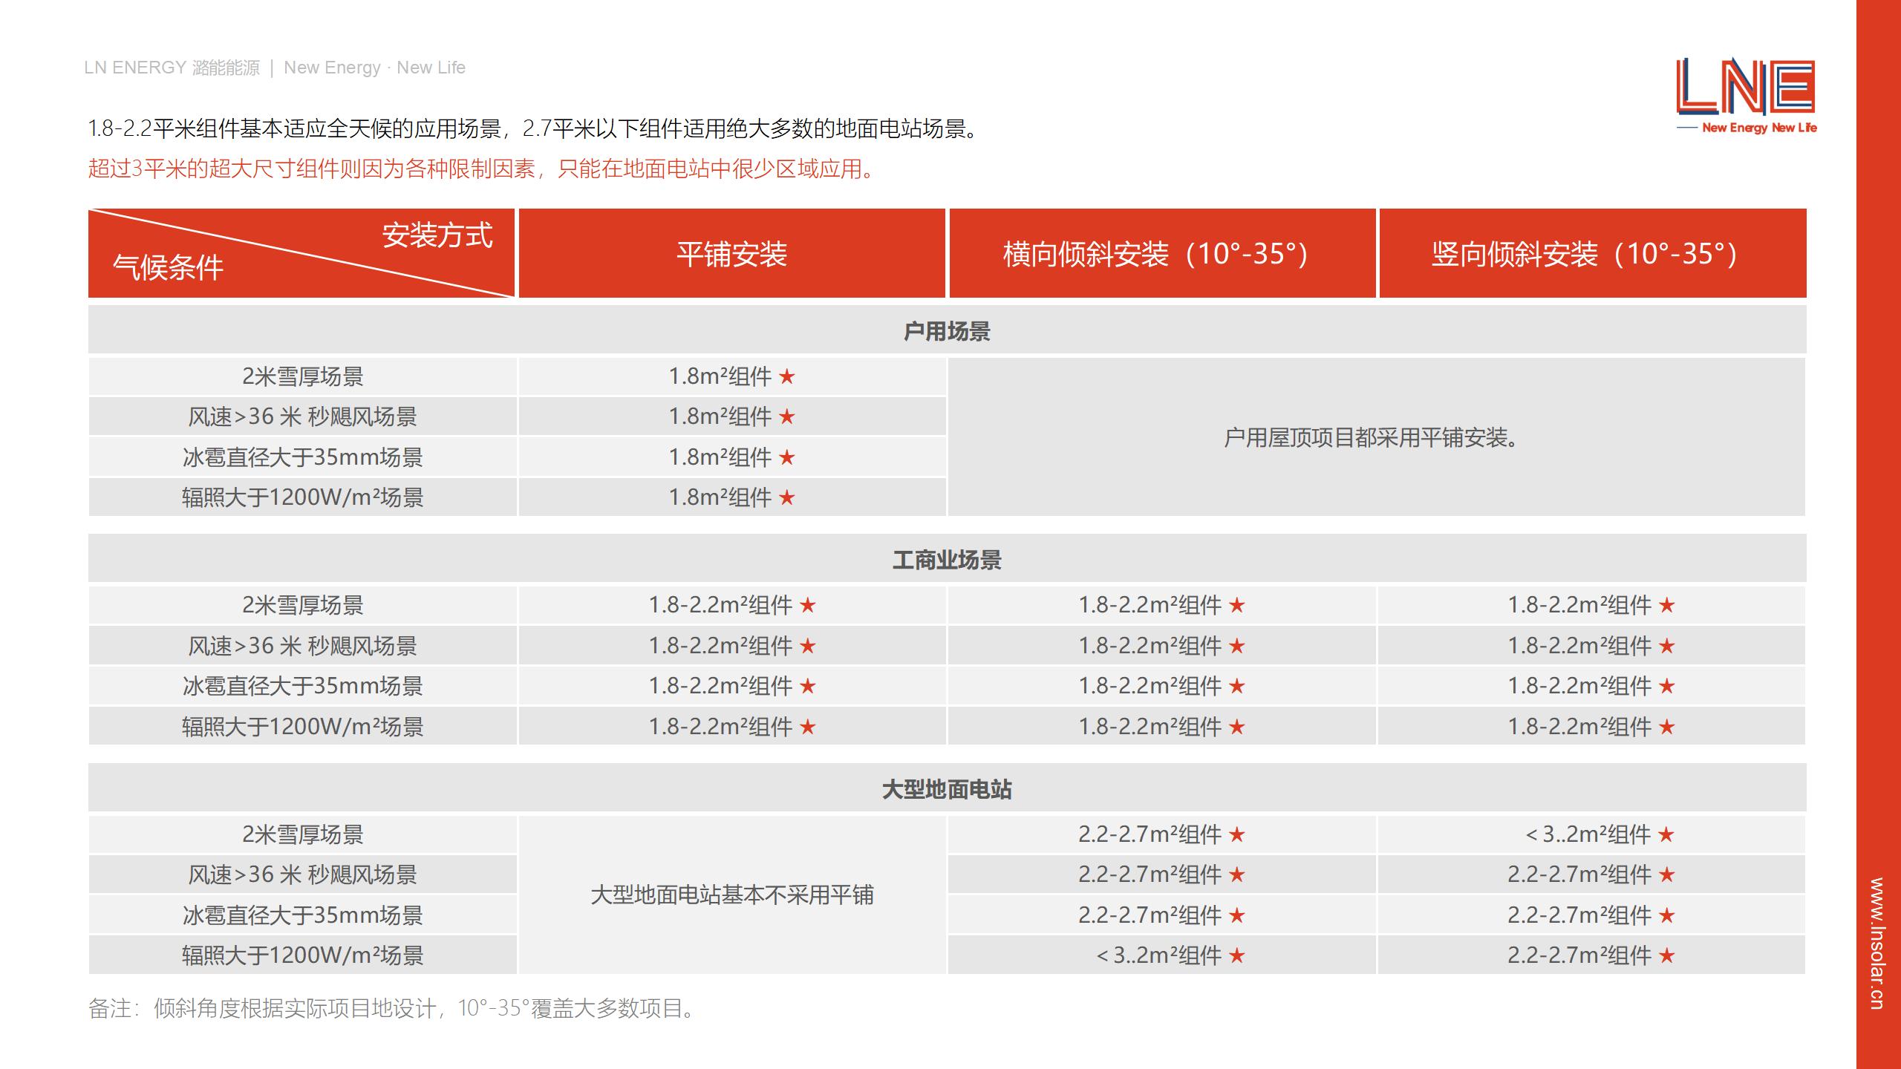Image resolution: width=1901 pixels, height=1069 pixels.
Task: Click '2米雪厚场景' under 大型地面电站
Action: click(303, 834)
